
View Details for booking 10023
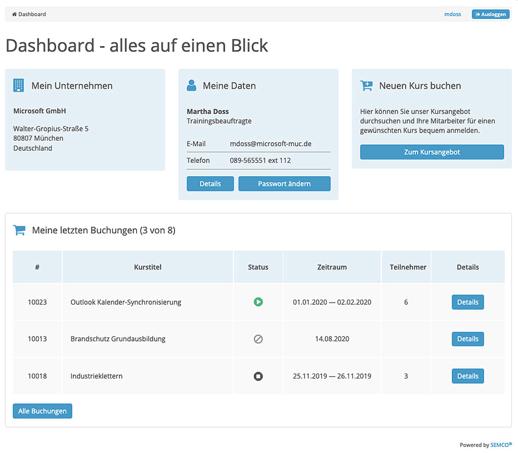467,302
